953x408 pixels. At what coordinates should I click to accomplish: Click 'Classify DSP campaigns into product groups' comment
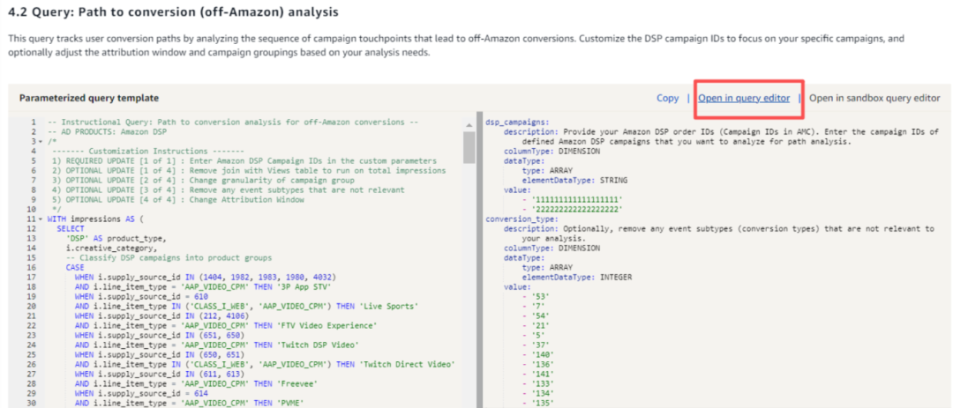click(x=169, y=258)
